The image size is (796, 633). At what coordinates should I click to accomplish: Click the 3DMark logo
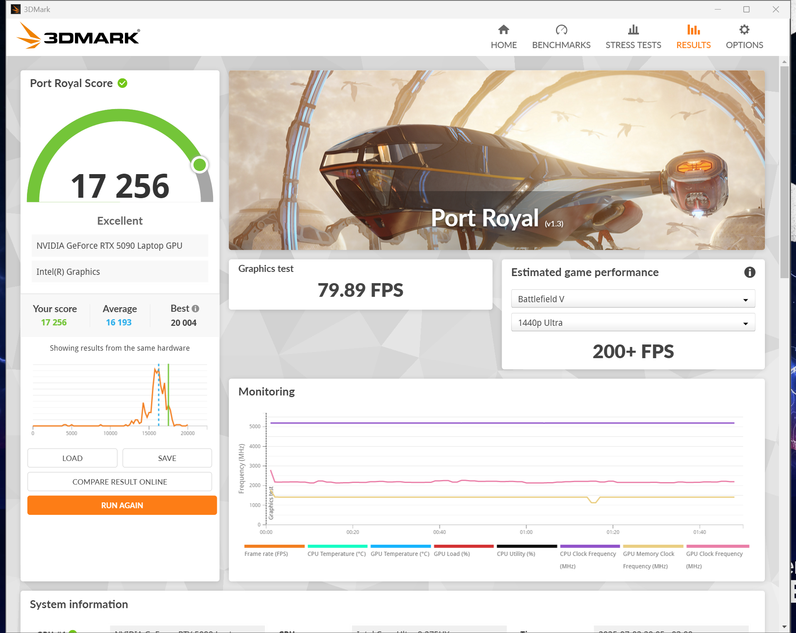[x=78, y=36]
